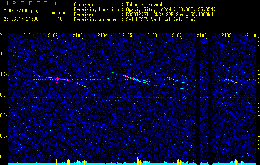
Task: Click the version number 1.0.0
Action: [x=56, y=4]
